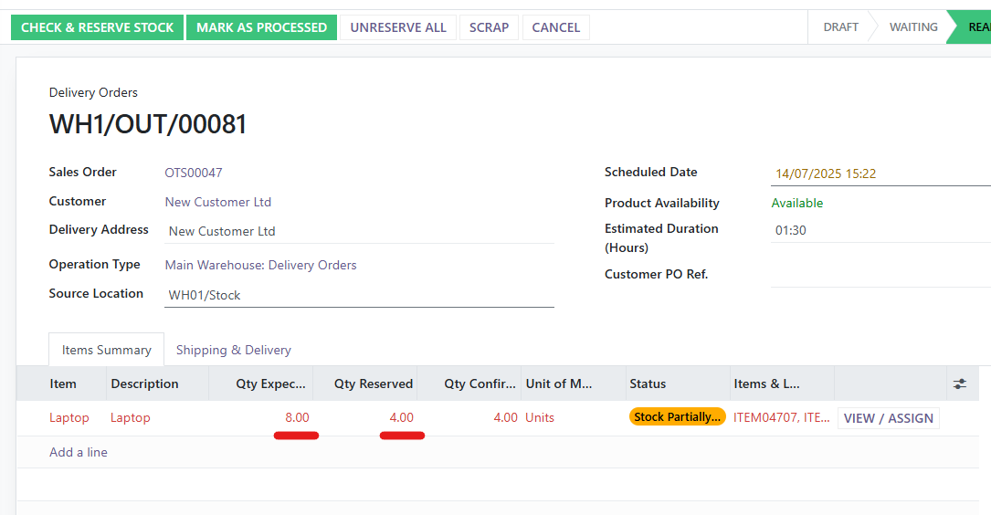Open sales order OTS00047 link

click(x=194, y=173)
